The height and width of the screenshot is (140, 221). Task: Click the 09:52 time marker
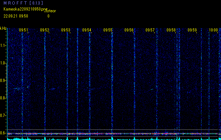pos(45,30)
